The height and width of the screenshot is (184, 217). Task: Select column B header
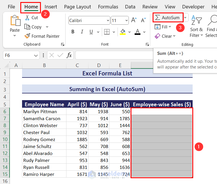pyautogui.click(x=44, y=65)
